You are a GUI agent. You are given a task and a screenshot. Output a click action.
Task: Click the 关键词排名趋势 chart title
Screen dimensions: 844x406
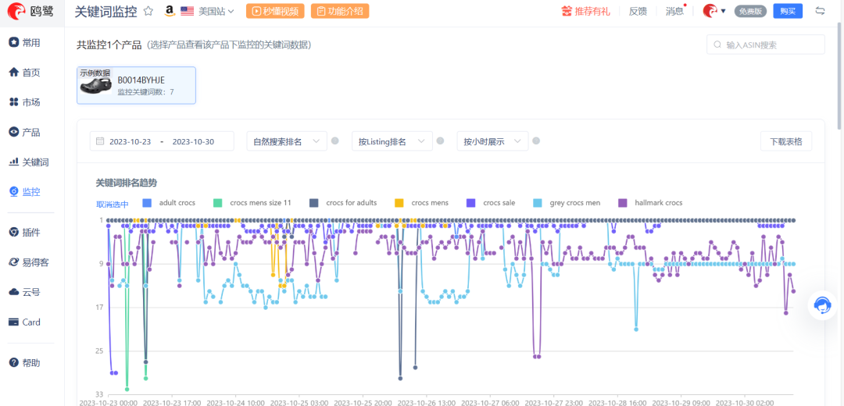[x=126, y=183]
